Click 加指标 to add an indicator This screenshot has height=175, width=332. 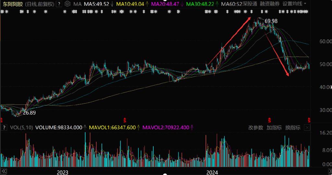click(274, 128)
